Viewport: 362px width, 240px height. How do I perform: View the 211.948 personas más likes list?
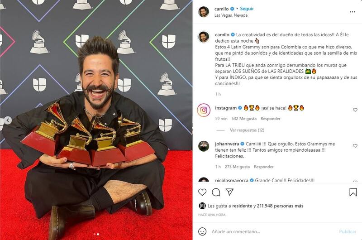[x=280, y=206]
